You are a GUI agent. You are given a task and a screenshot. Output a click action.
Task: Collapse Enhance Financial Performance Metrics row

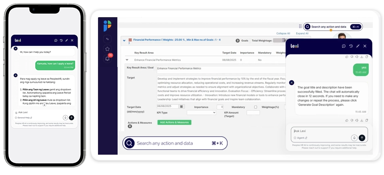point(127,60)
